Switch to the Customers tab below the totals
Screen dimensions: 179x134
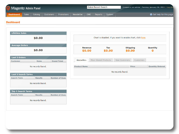click(139, 60)
